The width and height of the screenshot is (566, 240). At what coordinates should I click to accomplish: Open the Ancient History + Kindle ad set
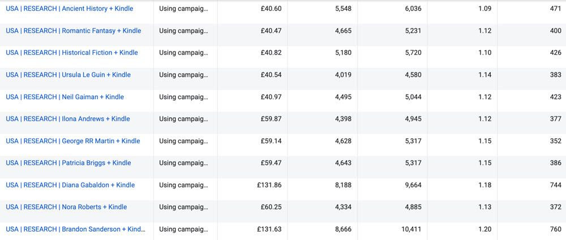pyautogui.click(x=69, y=8)
